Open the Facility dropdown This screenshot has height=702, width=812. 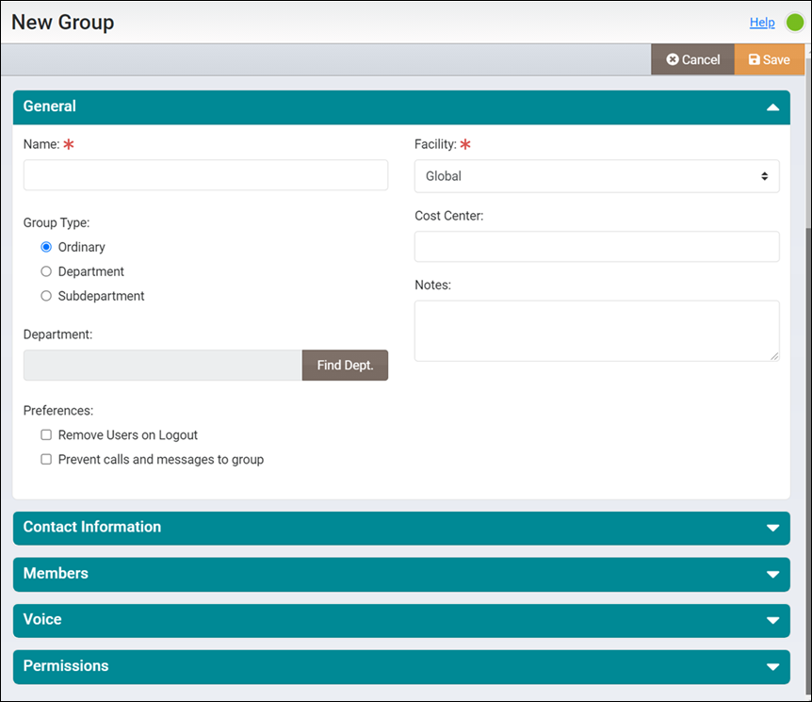pos(596,175)
